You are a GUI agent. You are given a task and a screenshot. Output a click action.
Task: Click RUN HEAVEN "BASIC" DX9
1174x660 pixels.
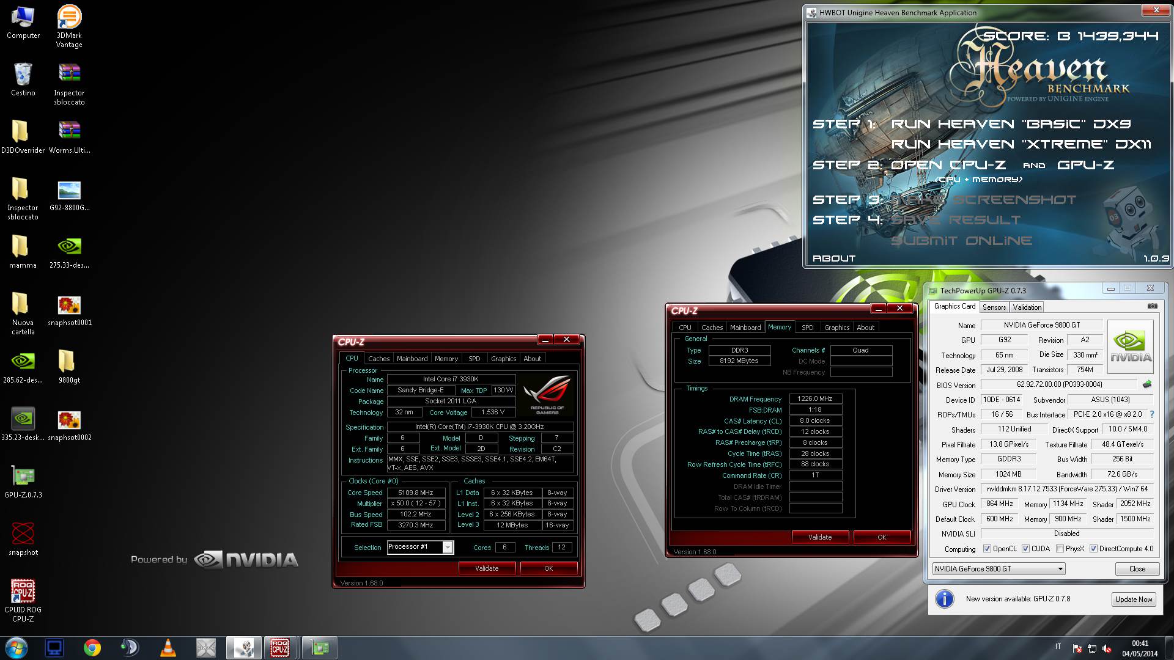click(x=1011, y=124)
